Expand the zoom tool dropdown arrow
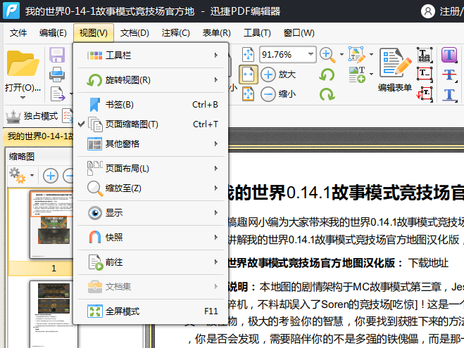Screen dimensions: 464x348 pyautogui.click(x=341, y=54)
